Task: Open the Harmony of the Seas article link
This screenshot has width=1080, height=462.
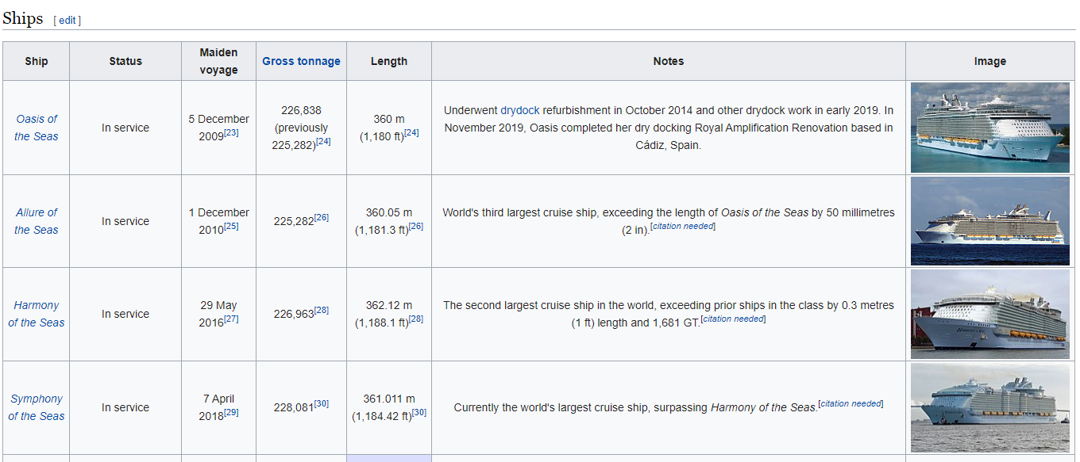Action: click(37, 314)
